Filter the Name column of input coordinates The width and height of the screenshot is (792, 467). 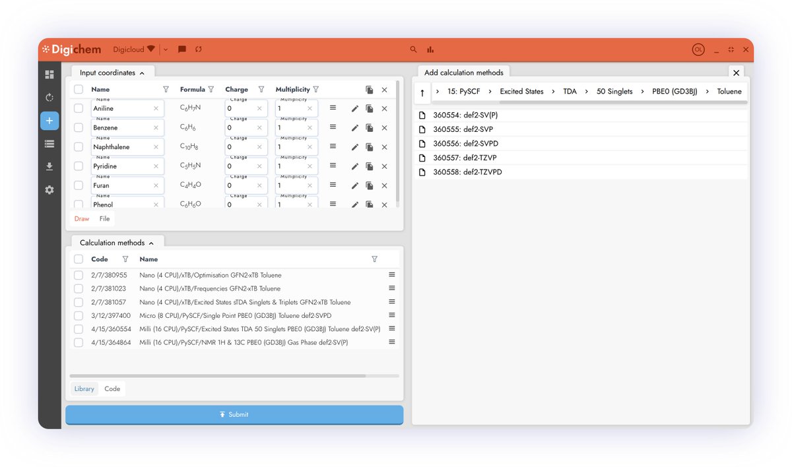[166, 90]
